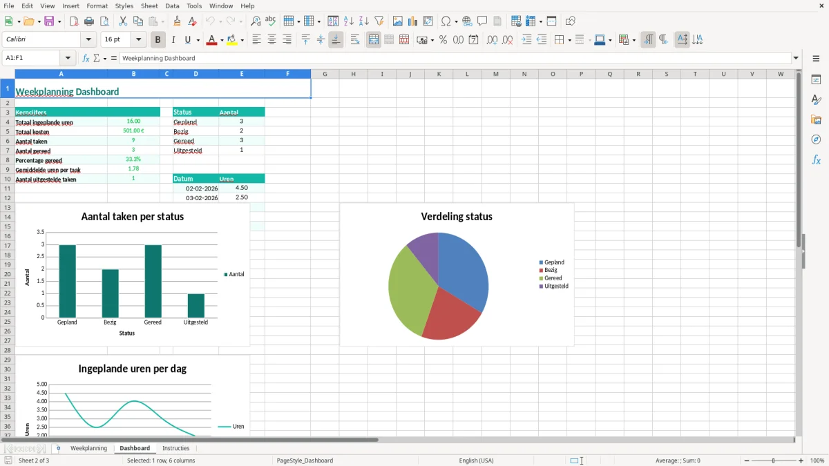Viewport: 829px width, 466px height.
Task: Apply the yellow background color
Action: 232,40
